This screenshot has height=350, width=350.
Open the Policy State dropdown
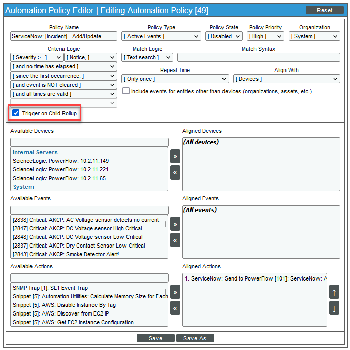tap(225, 36)
